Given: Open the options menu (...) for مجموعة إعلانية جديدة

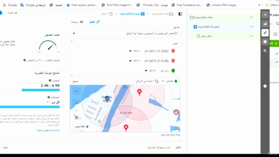Looking at the screenshot, I should 251,27.
